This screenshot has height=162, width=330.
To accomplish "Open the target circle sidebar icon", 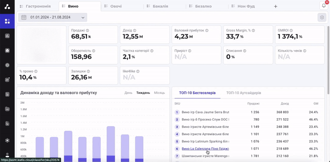I will point(7,65).
